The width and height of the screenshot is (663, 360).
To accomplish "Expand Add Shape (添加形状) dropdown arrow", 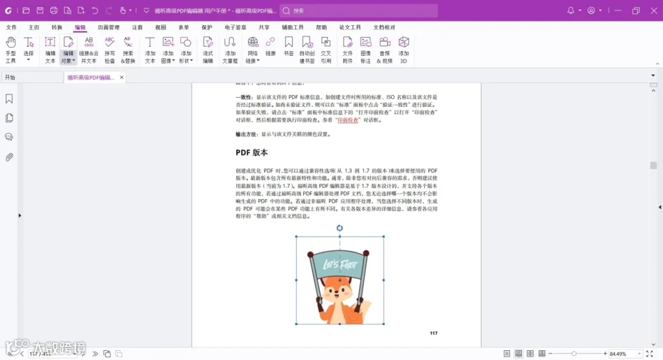I will [x=192, y=61].
